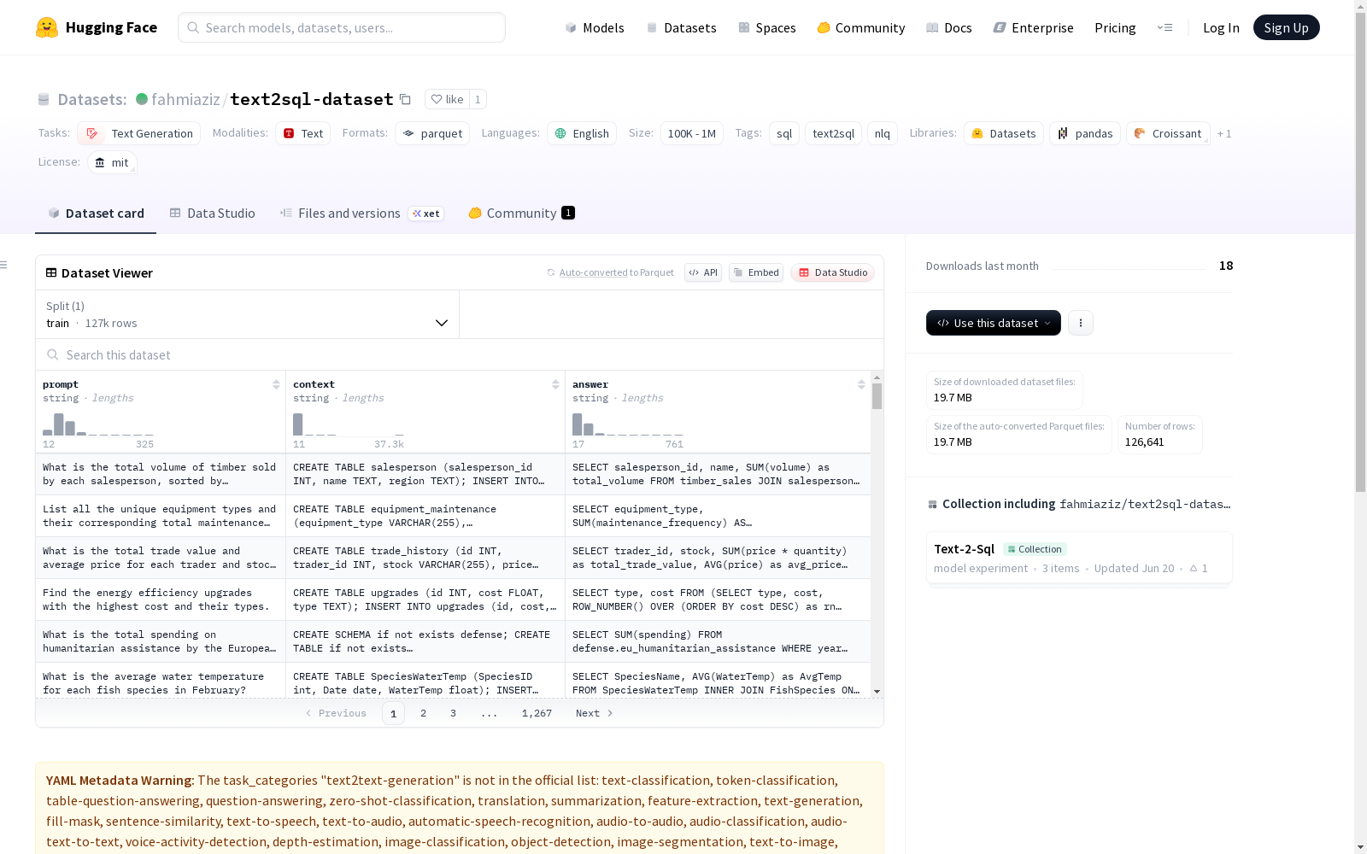1367x854 pixels.
Task: Open Data Studio from viewer header
Action: 833,272
